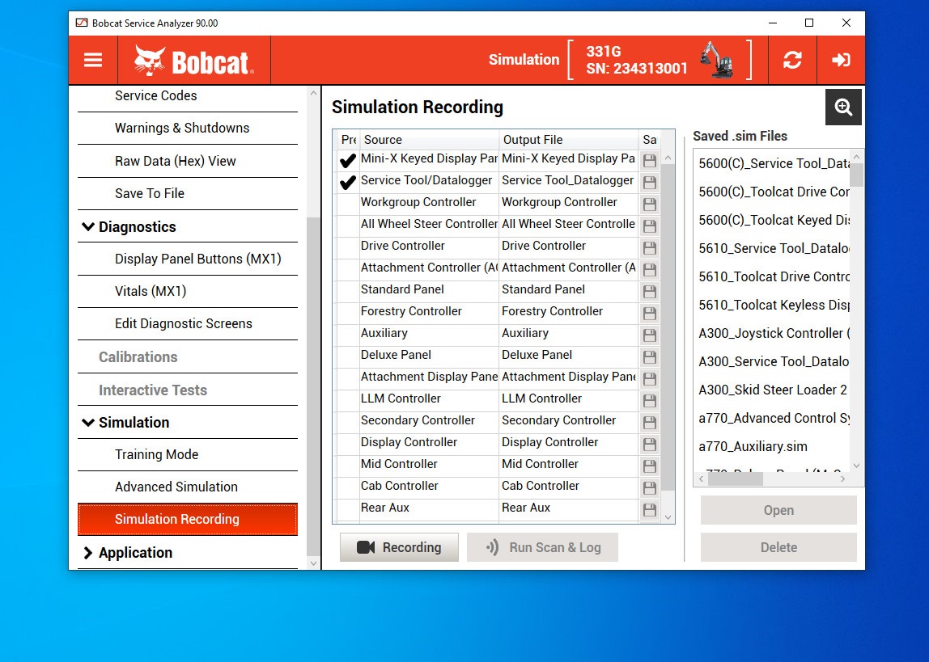Viewport: 929px width, 662px height.
Task: Collapse the Diagnostics section
Action: (89, 226)
